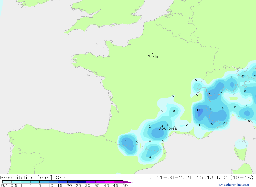Click the Dourbies location dot marker
The width and height of the screenshot is (256, 187).
(x=168, y=125)
